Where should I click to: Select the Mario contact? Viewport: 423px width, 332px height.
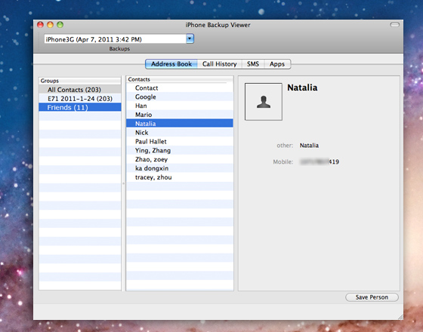pyautogui.click(x=180, y=115)
